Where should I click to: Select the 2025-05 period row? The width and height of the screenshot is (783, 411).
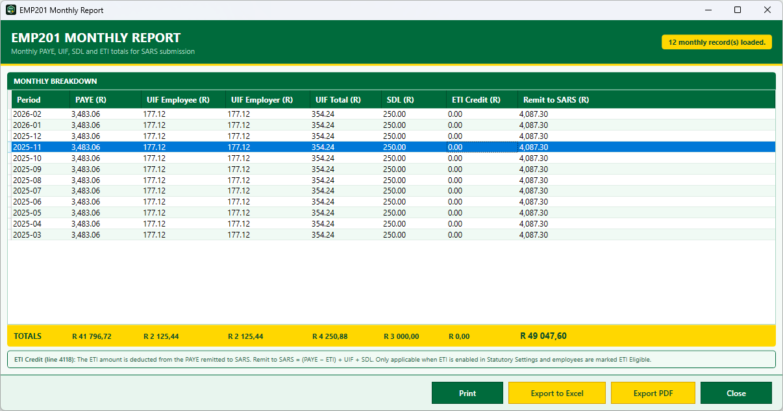click(393, 213)
